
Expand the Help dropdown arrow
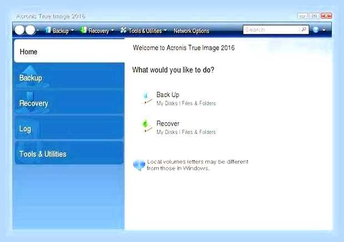point(324,30)
